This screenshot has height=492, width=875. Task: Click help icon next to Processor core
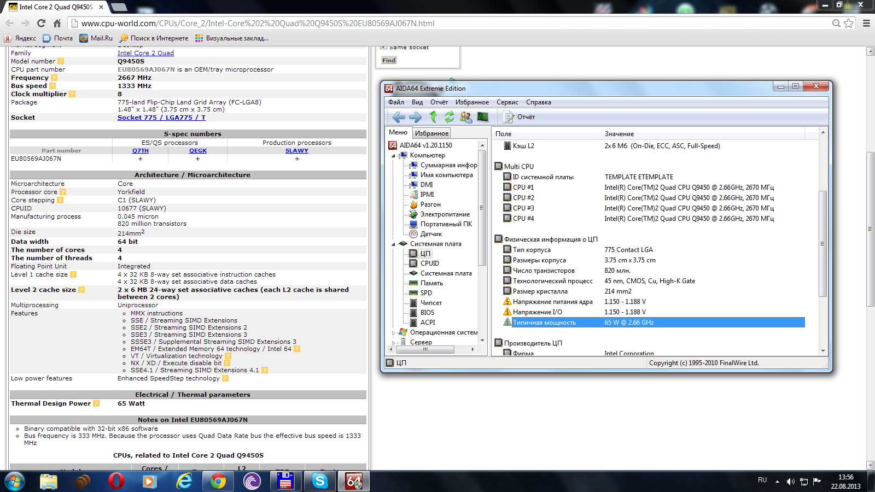coord(63,192)
